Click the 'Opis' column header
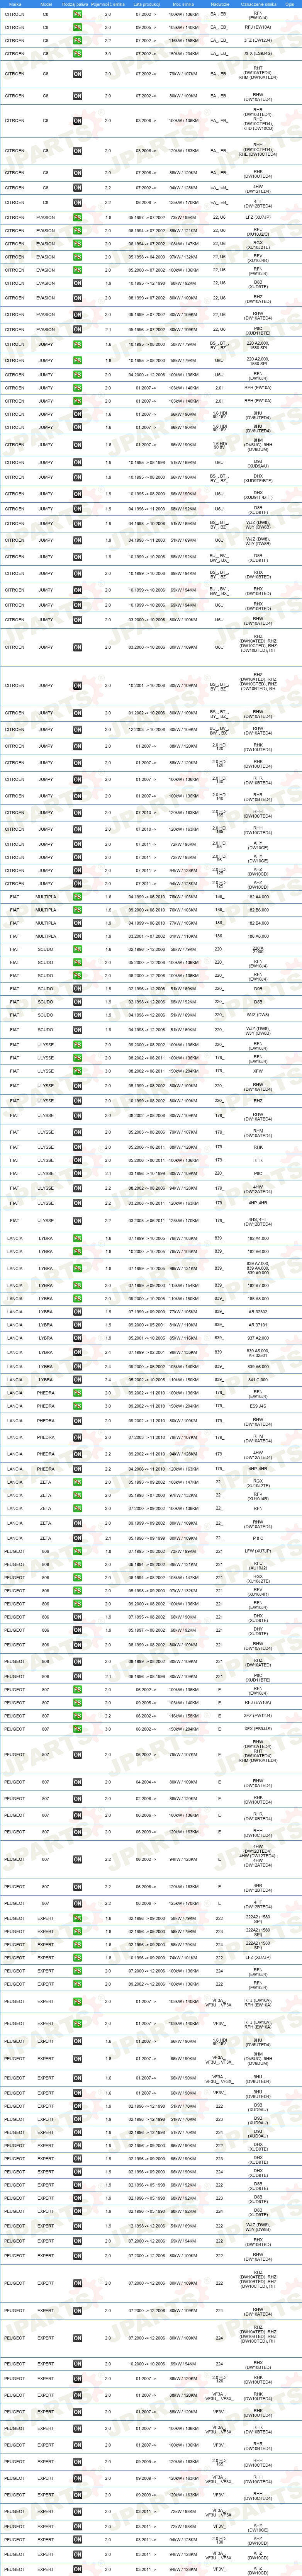 (290, 4)
